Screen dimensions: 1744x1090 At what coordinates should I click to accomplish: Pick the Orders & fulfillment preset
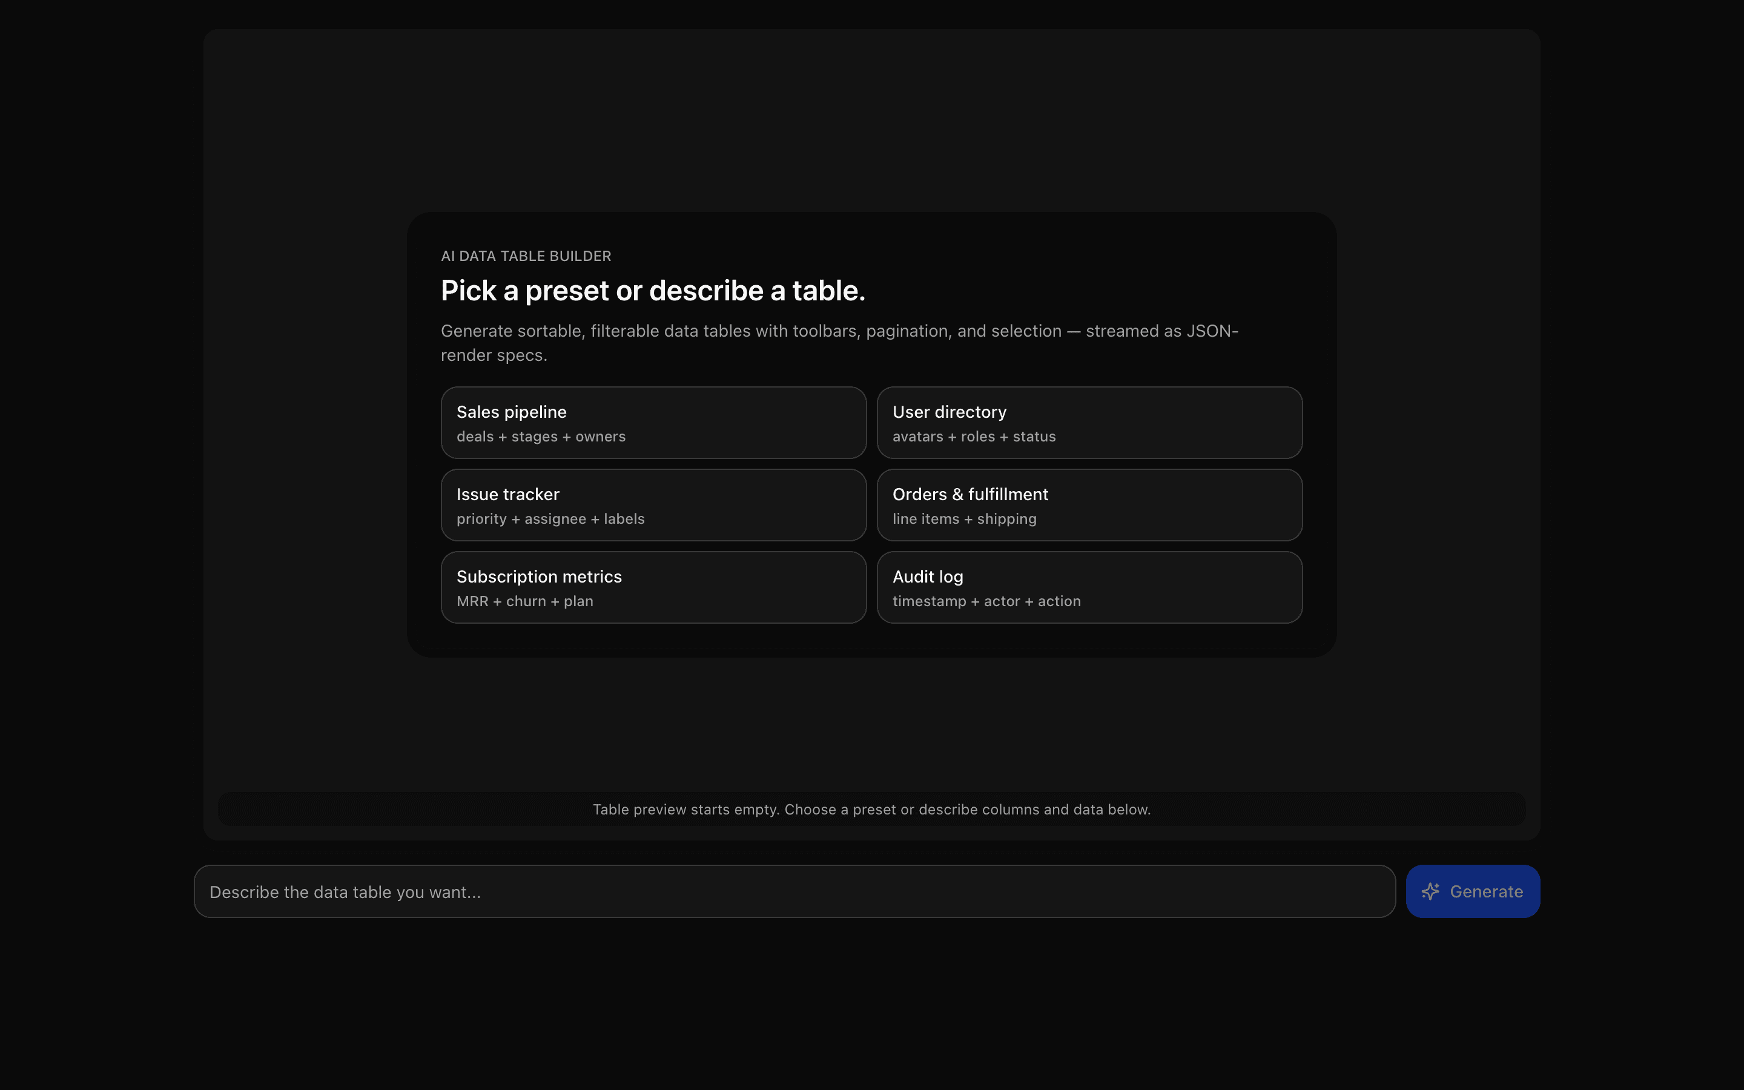click(x=1089, y=504)
